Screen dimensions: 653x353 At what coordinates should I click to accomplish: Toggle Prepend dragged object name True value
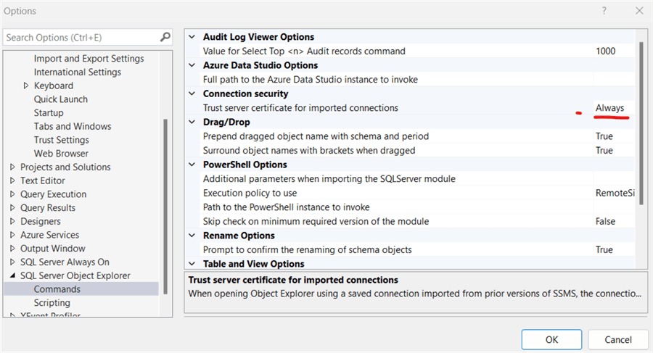[604, 136]
